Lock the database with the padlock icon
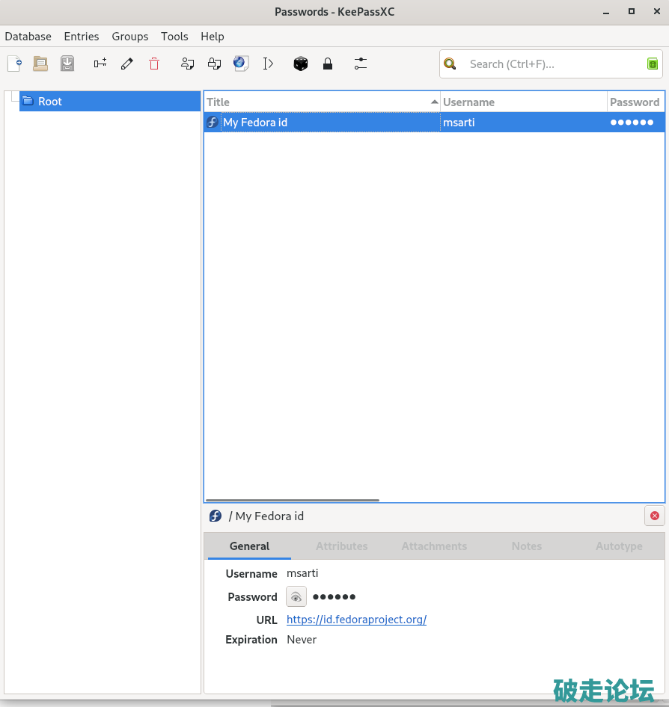This screenshot has width=669, height=707. [327, 64]
